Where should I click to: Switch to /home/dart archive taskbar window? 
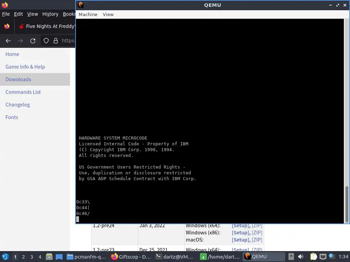220,257
